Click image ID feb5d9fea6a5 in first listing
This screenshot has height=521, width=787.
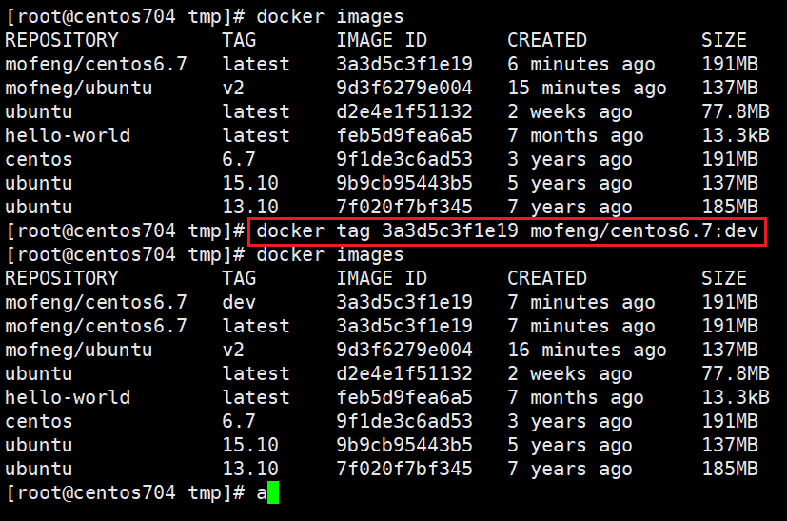404,135
